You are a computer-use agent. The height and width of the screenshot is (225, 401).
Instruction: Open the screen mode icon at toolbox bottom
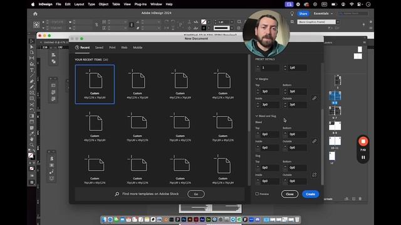coord(32,182)
